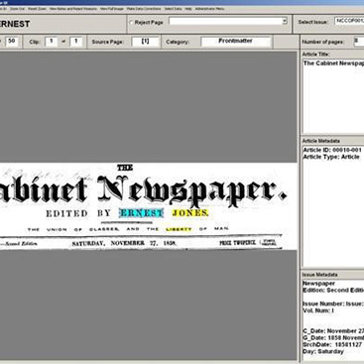
Task: Click the Zoom Out menu item
Action: coord(17,9)
